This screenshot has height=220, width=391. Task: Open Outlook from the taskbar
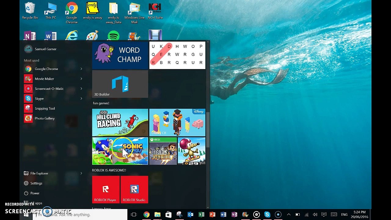(191, 215)
